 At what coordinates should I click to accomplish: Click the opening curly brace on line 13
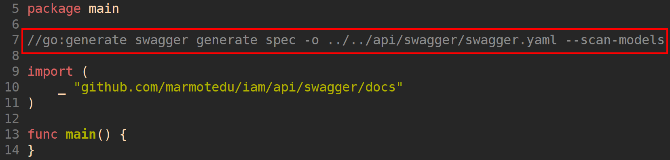[x=123, y=134]
